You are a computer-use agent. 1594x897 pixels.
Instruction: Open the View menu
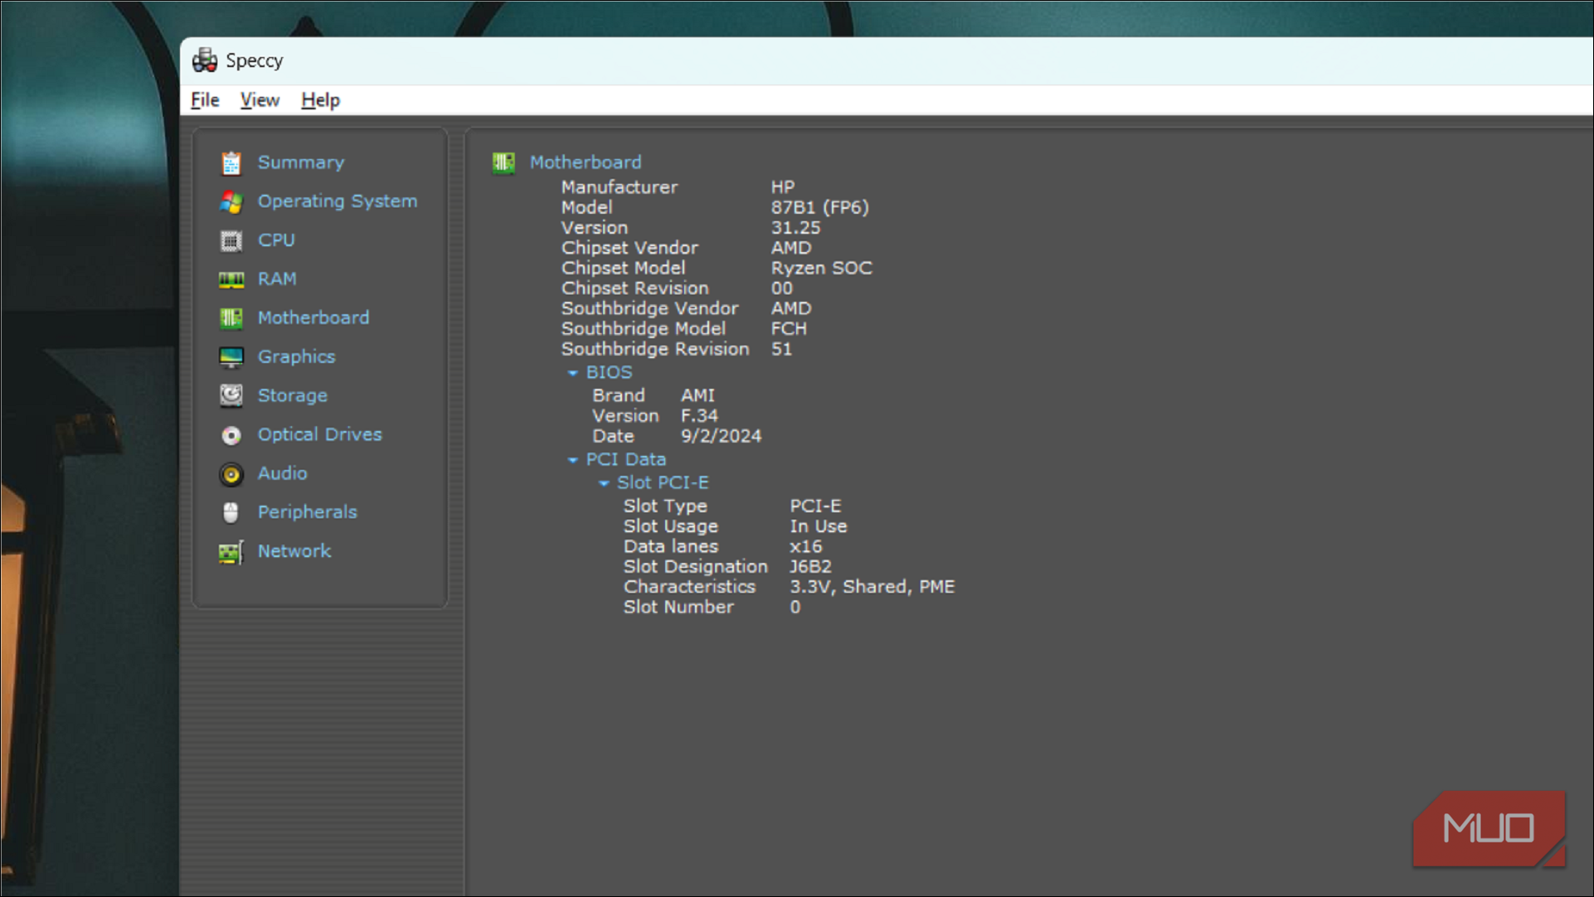click(x=260, y=100)
